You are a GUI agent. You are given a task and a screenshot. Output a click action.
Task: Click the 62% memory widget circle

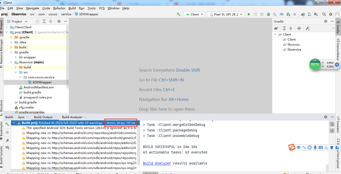click(315, 65)
